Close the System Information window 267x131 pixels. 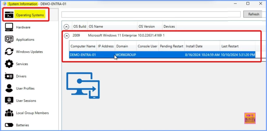pos(260,3)
